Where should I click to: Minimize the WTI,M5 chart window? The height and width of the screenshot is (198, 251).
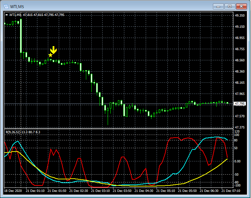point(218,6)
